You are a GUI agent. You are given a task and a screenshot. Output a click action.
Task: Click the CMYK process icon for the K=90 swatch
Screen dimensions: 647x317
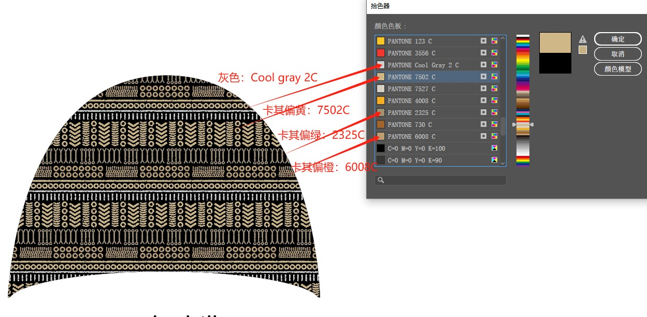[495, 161]
